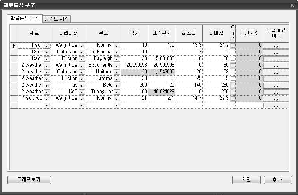Click the mean value cell containing 200
This screenshot has width=298, height=195.
tap(134, 85)
